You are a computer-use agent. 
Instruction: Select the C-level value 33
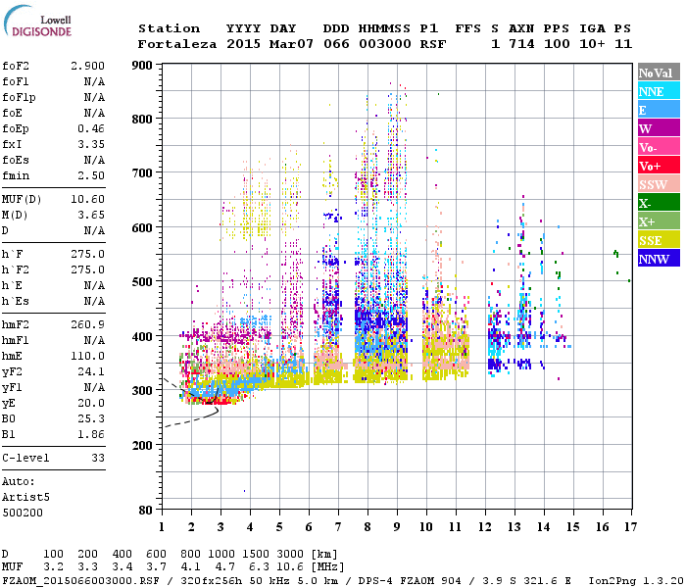[97, 458]
